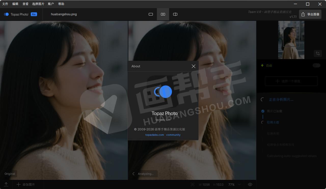Maximize the Topaz Photo window
Viewport: 326px width, 189px height.
[308, 4]
